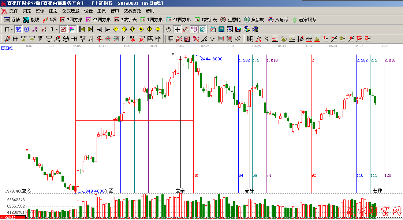Select the hand pan tool

pos(168,29)
